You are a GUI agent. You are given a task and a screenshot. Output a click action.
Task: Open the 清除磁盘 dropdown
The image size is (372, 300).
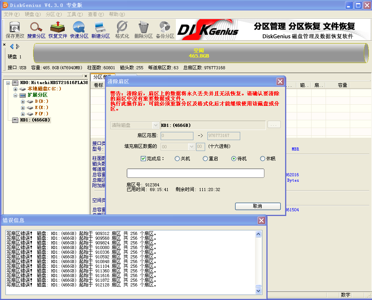156,125
